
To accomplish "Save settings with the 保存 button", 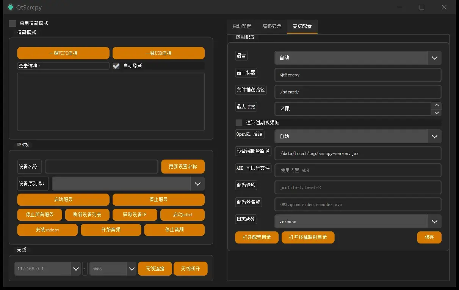I will (x=429, y=237).
